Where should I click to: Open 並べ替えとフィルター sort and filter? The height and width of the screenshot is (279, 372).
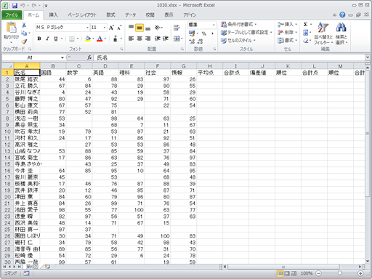(323, 33)
